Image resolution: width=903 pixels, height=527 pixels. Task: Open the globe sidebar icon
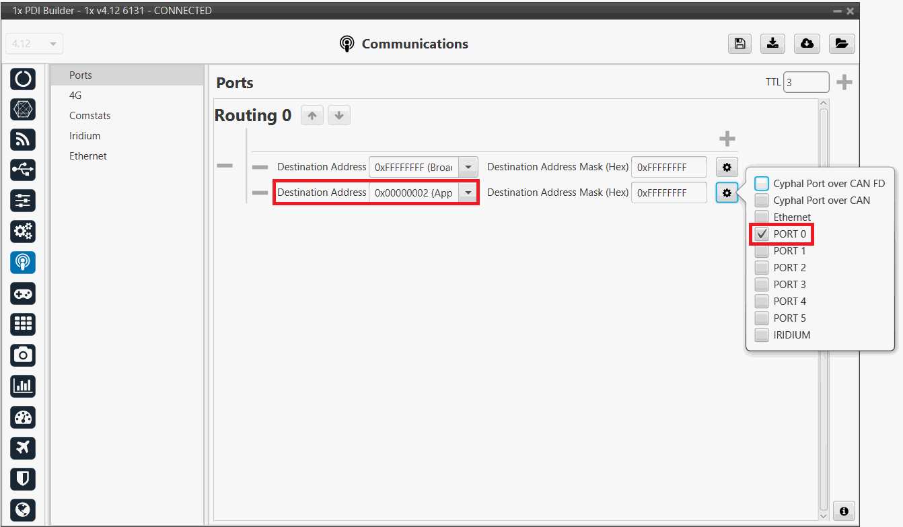pyautogui.click(x=23, y=510)
